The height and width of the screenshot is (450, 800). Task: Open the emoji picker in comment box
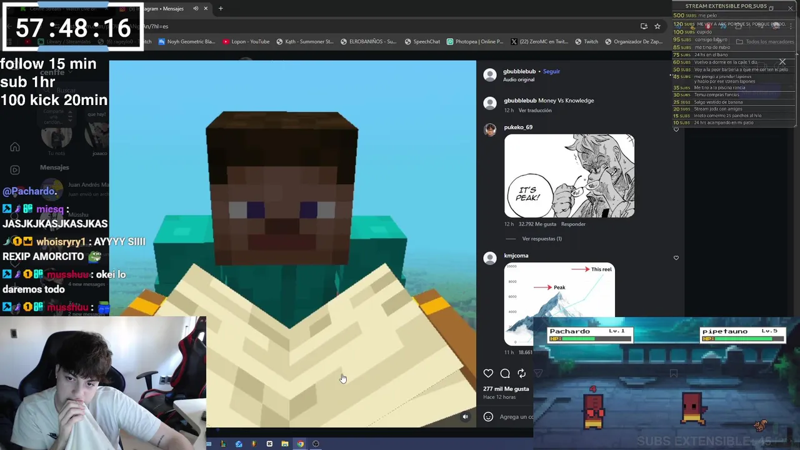click(x=488, y=417)
